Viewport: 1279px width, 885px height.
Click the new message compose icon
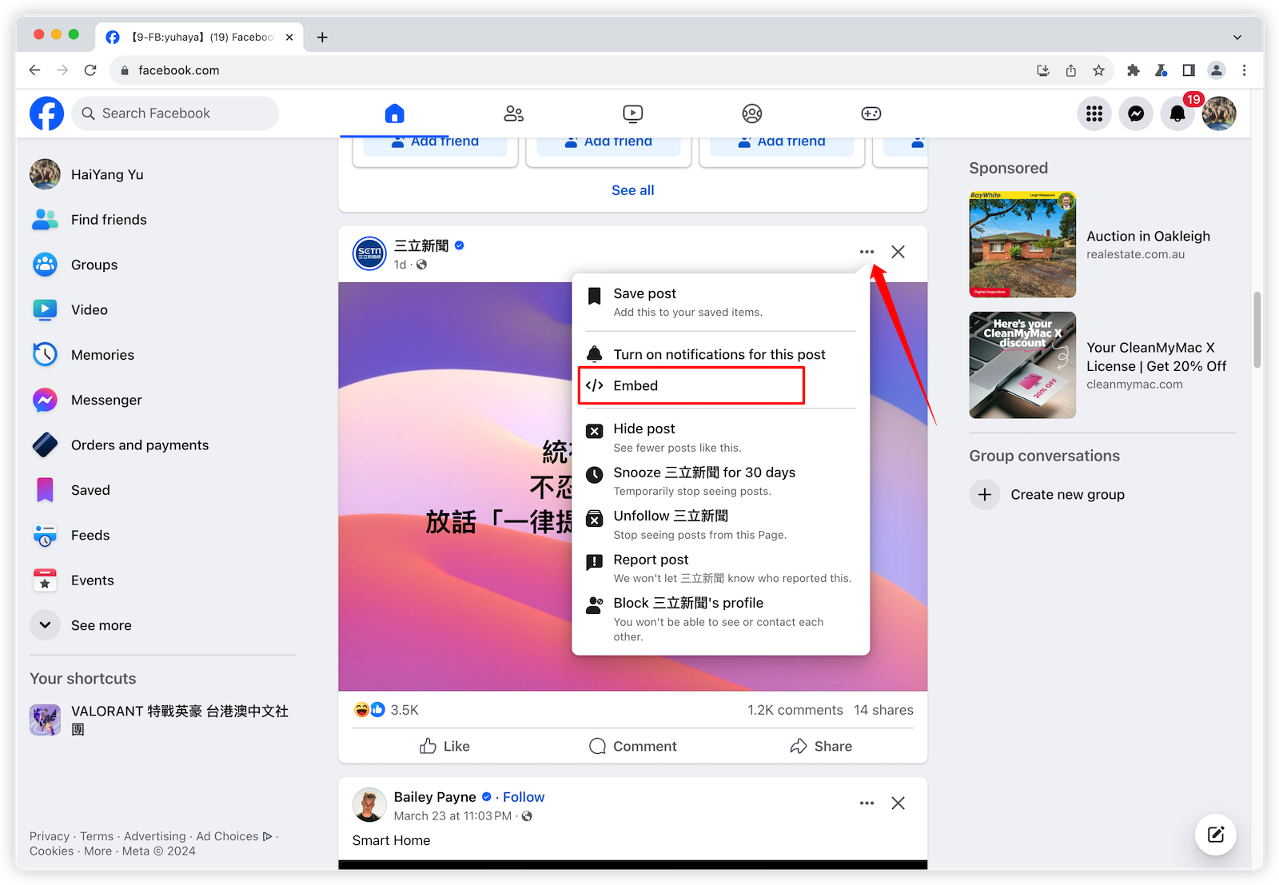click(x=1215, y=835)
